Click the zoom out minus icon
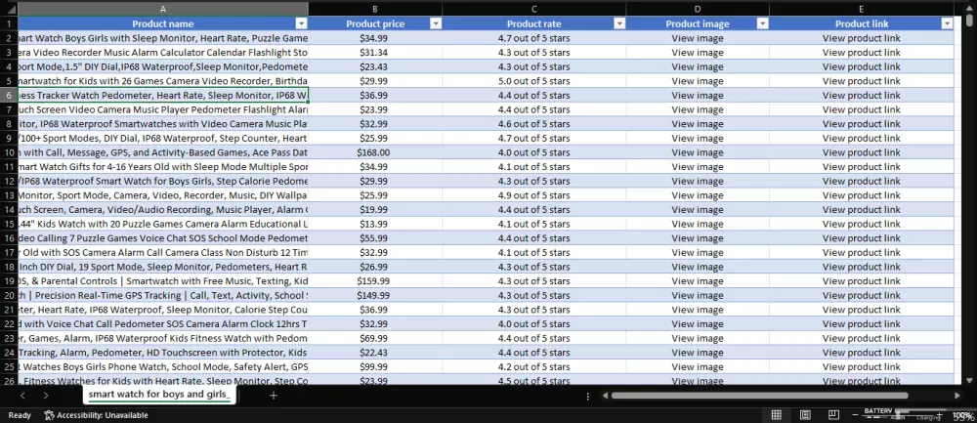This screenshot has width=977, height=423. click(855, 415)
